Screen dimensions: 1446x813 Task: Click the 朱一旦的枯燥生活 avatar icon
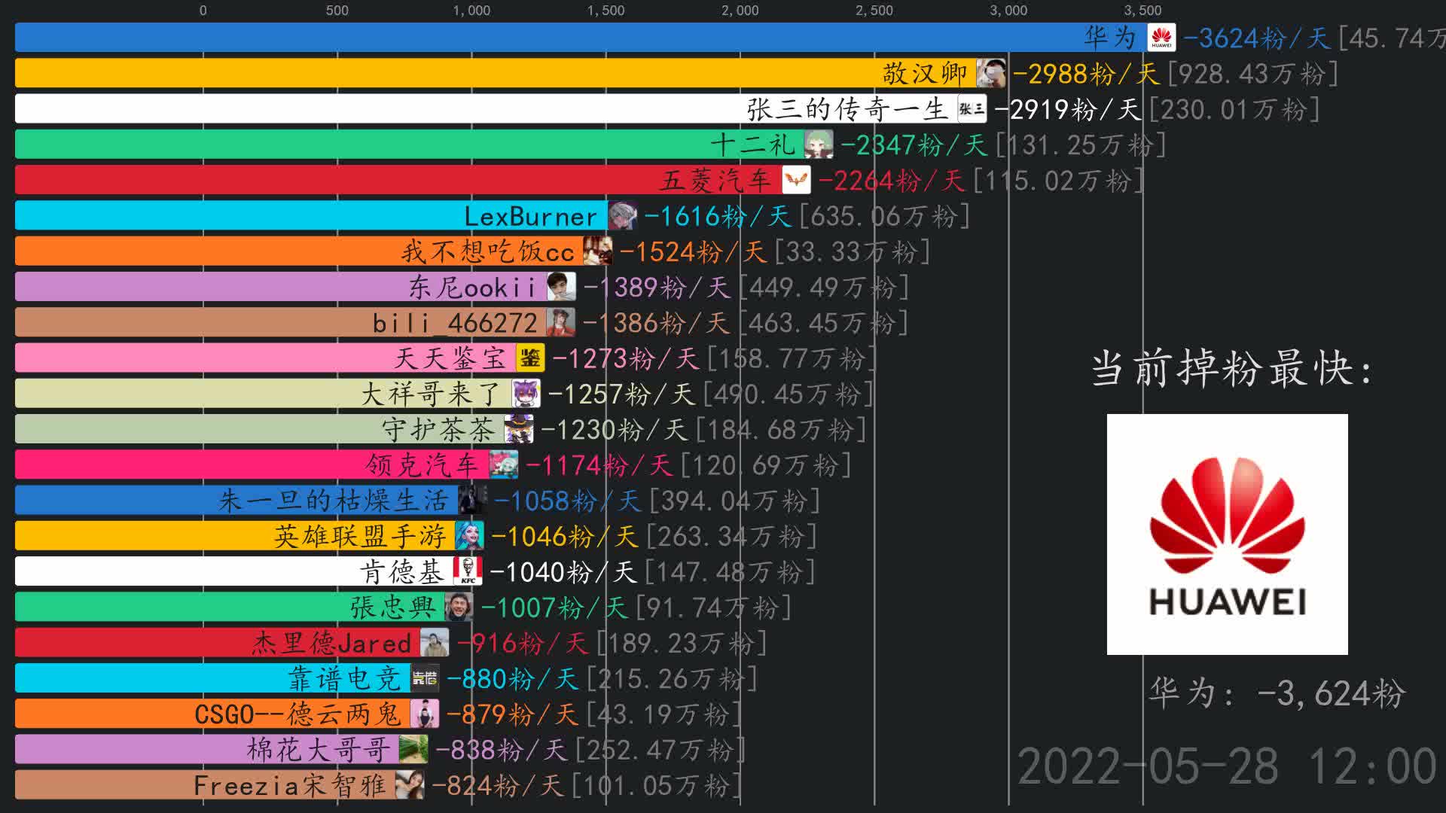(472, 501)
